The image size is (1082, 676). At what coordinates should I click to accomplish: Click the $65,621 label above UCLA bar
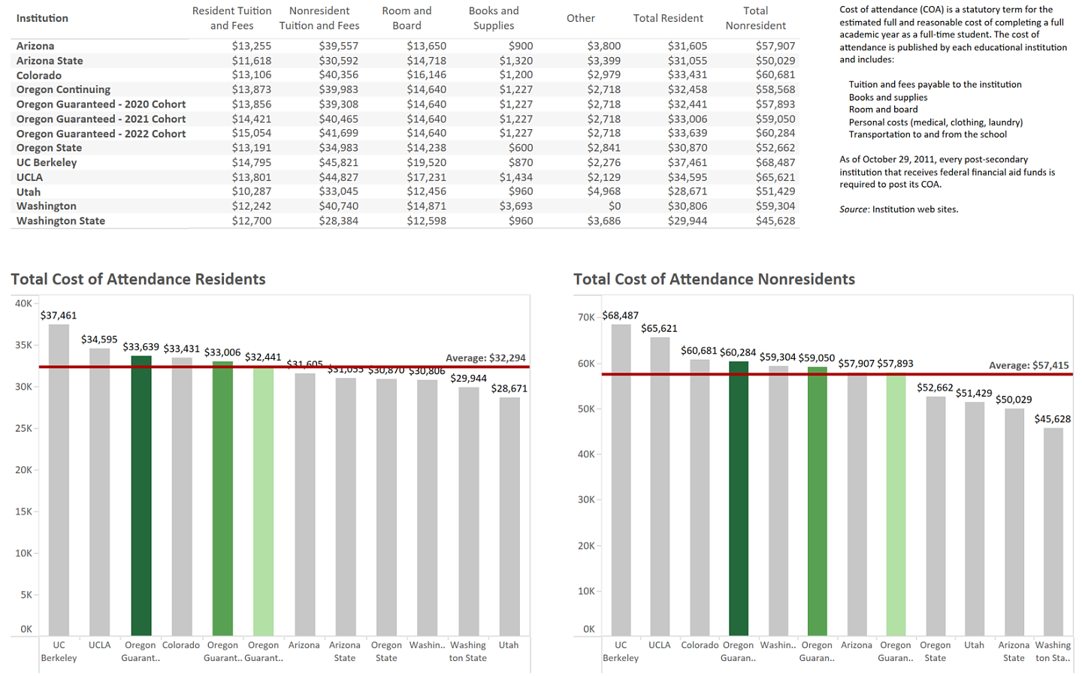[659, 328]
